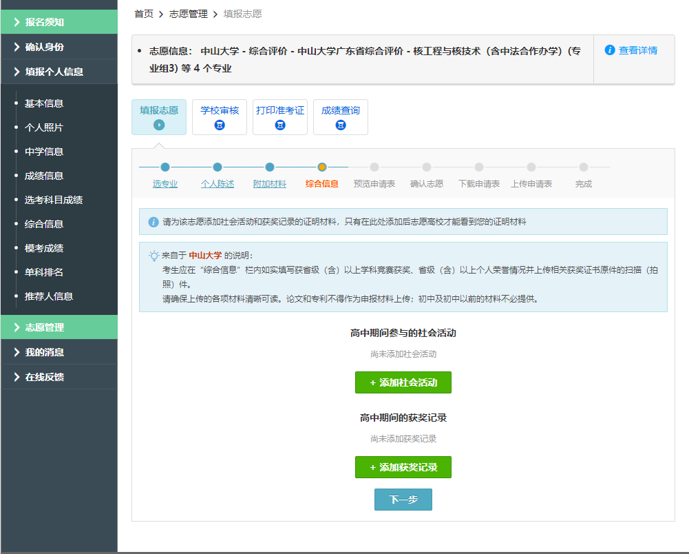Click the green 添加社会活动 button
689x554 pixels.
(x=403, y=382)
